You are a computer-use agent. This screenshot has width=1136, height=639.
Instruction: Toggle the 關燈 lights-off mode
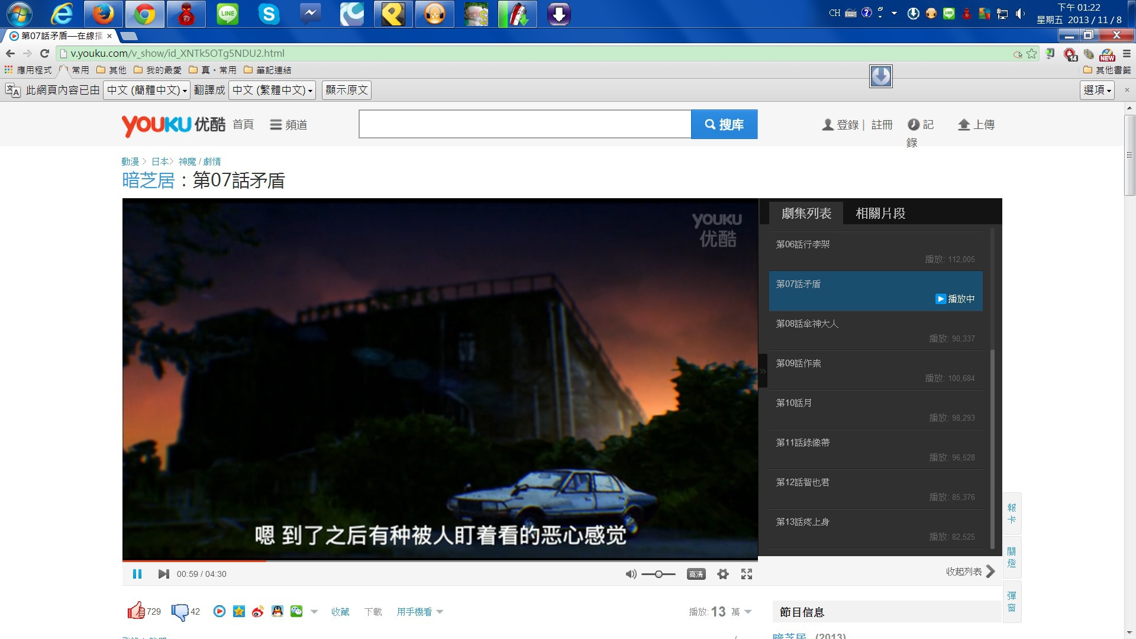pyautogui.click(x=1012, y=557)
